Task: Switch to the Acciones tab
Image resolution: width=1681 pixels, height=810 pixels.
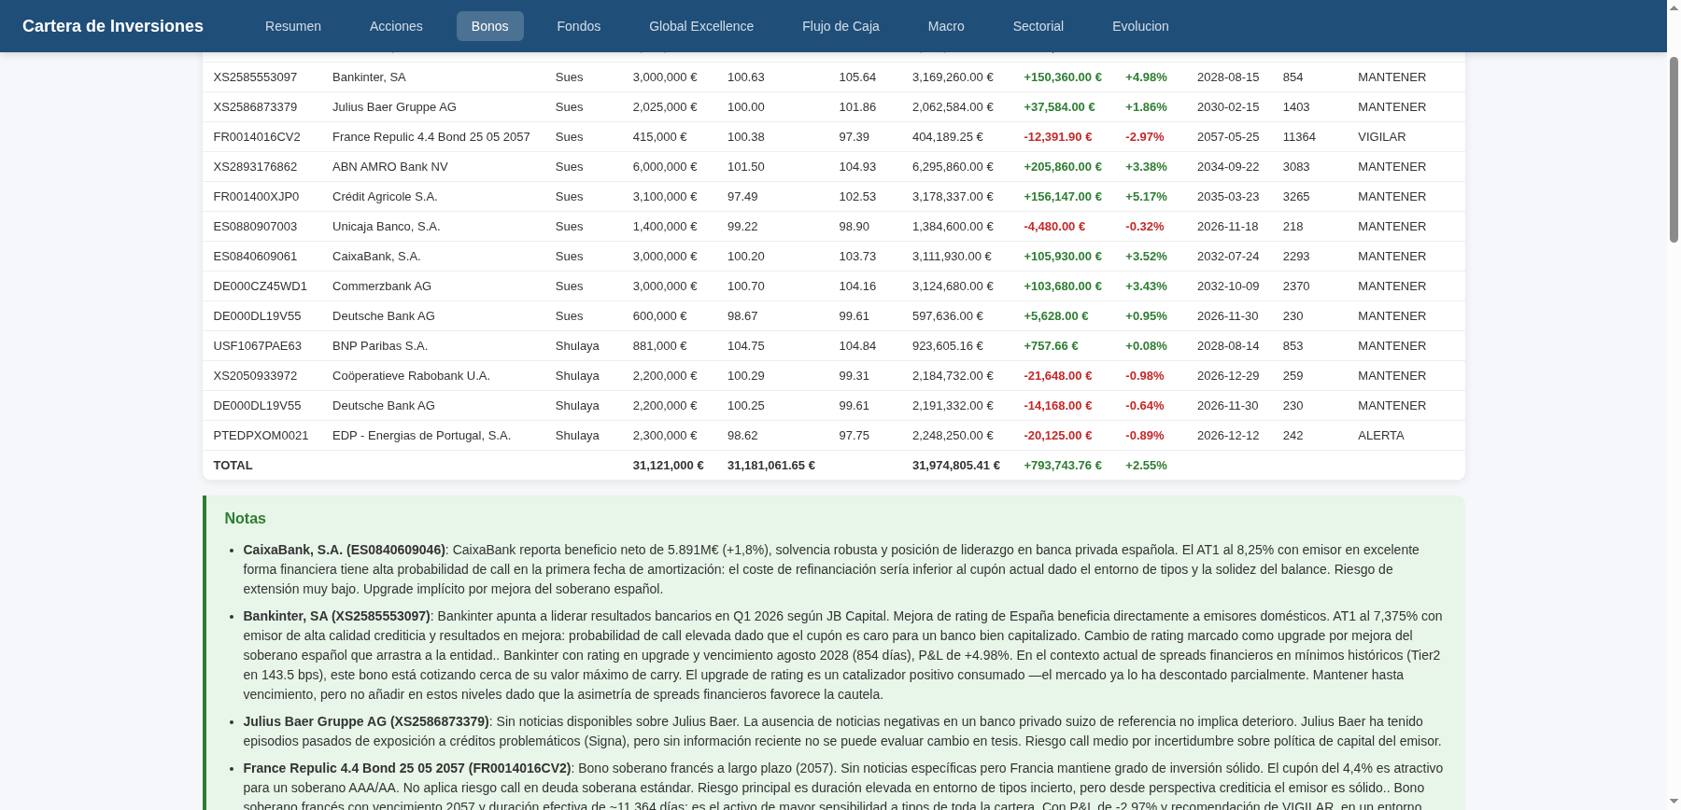Action: pos(396,26)
